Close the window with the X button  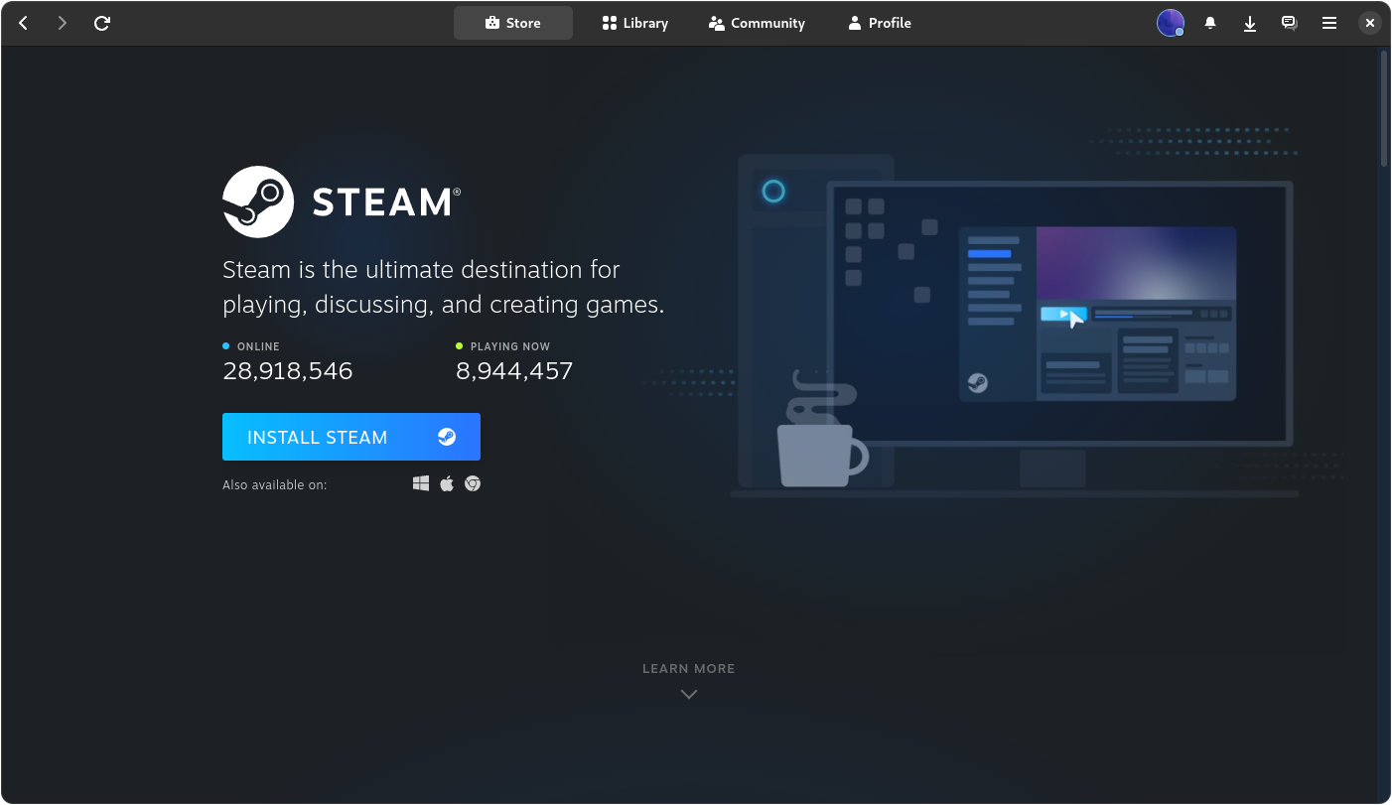pyautogui.click(x=1370, y=23)
